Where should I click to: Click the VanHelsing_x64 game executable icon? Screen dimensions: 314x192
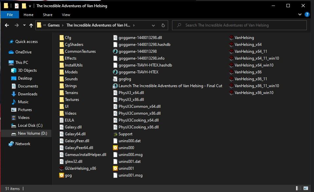(x=231, y=45)
